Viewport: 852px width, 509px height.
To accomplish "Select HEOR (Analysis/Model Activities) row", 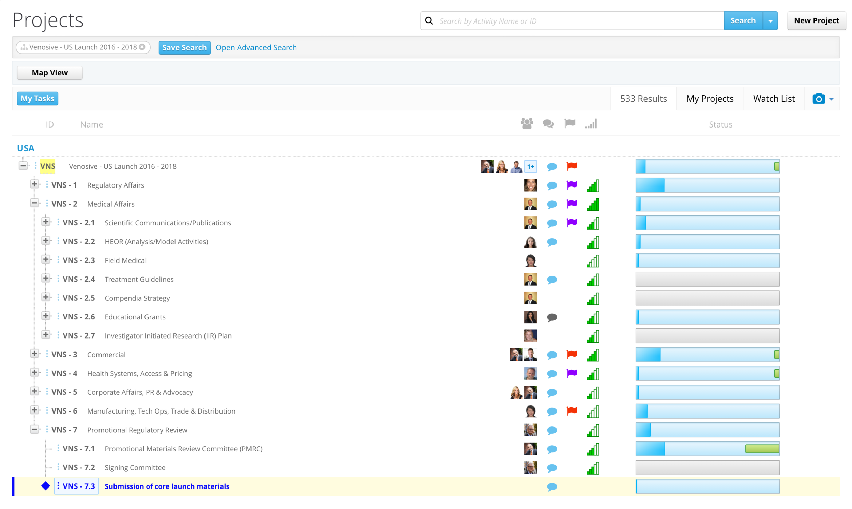I will click(x=156, y=242).
